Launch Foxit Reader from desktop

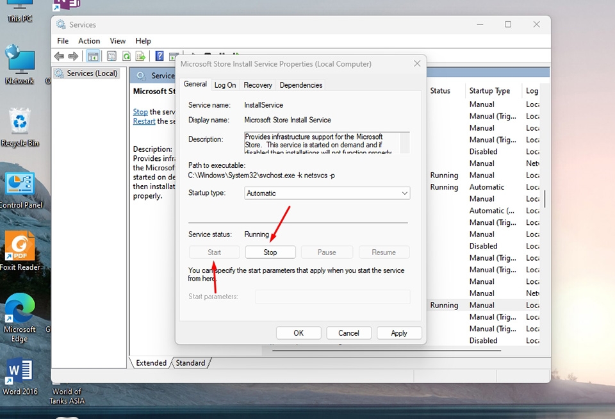(x=20, y=251)
